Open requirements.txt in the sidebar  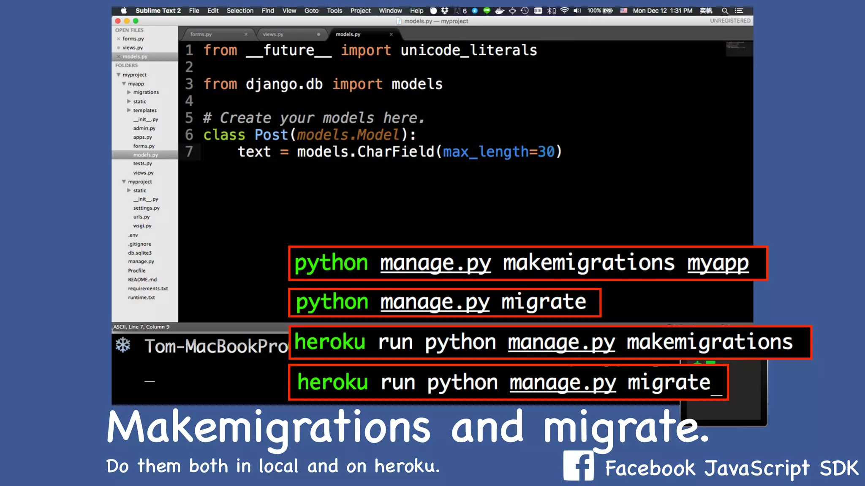coord(148,289)
